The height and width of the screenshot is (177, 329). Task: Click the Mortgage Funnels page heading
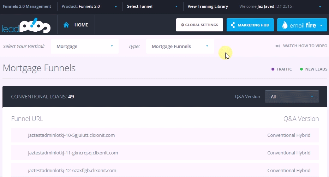click(x=39, y=68)
